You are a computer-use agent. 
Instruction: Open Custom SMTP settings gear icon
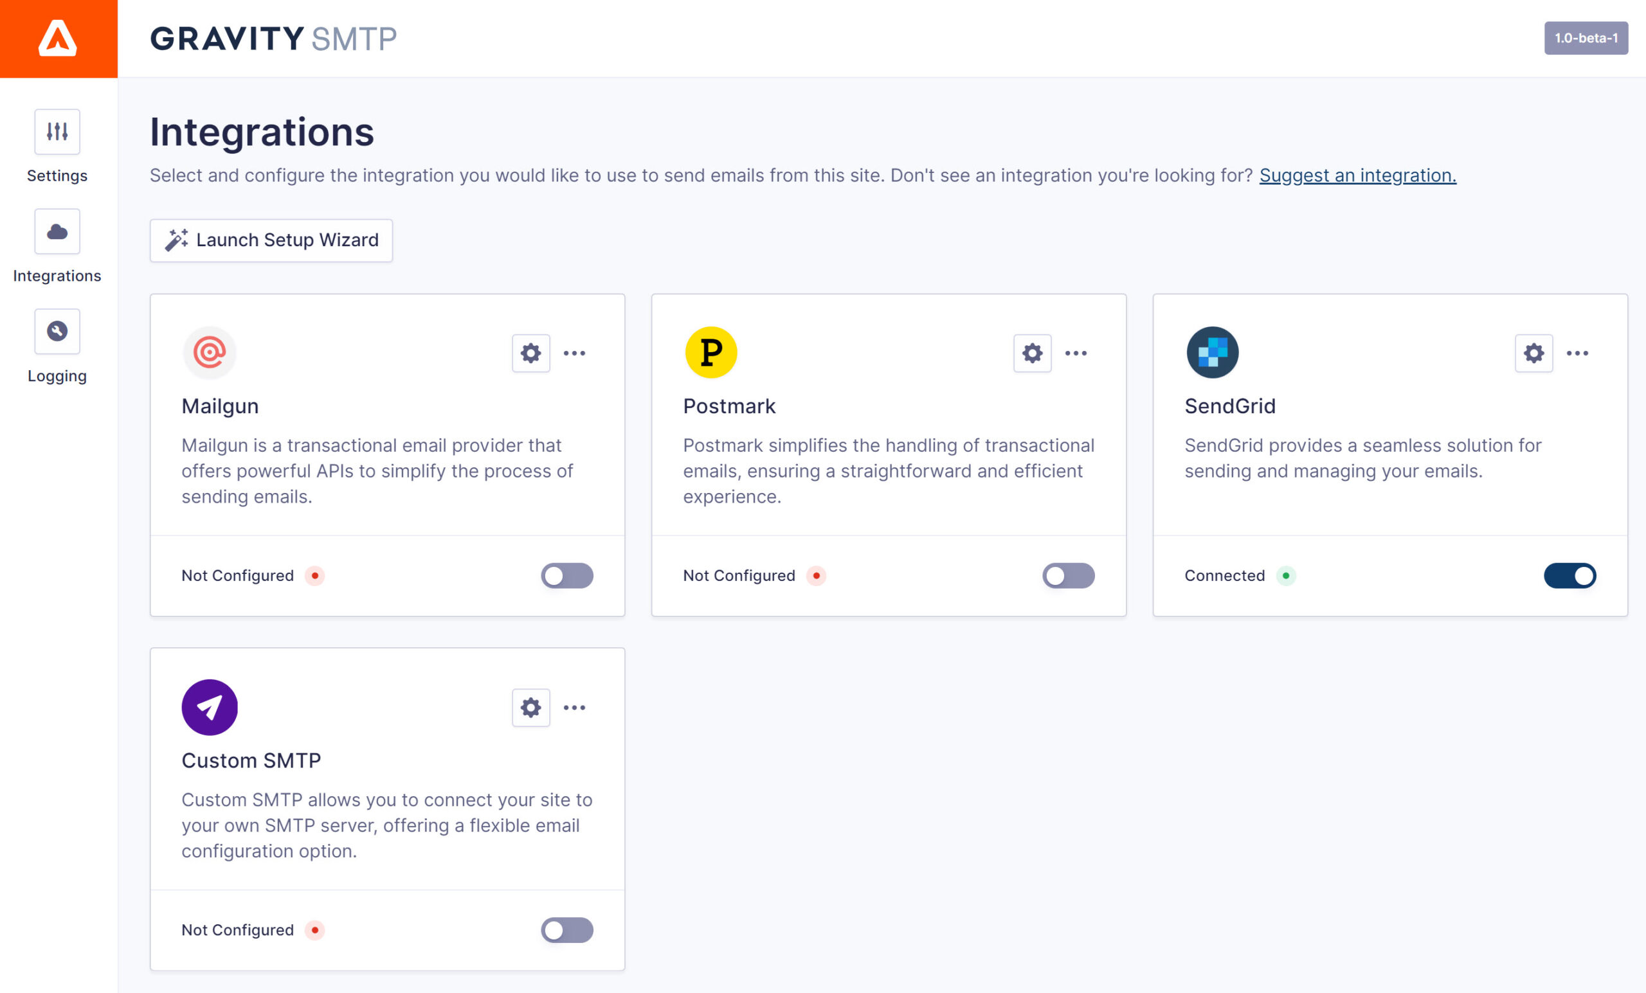pyautogui.click(x=530, y=707)
